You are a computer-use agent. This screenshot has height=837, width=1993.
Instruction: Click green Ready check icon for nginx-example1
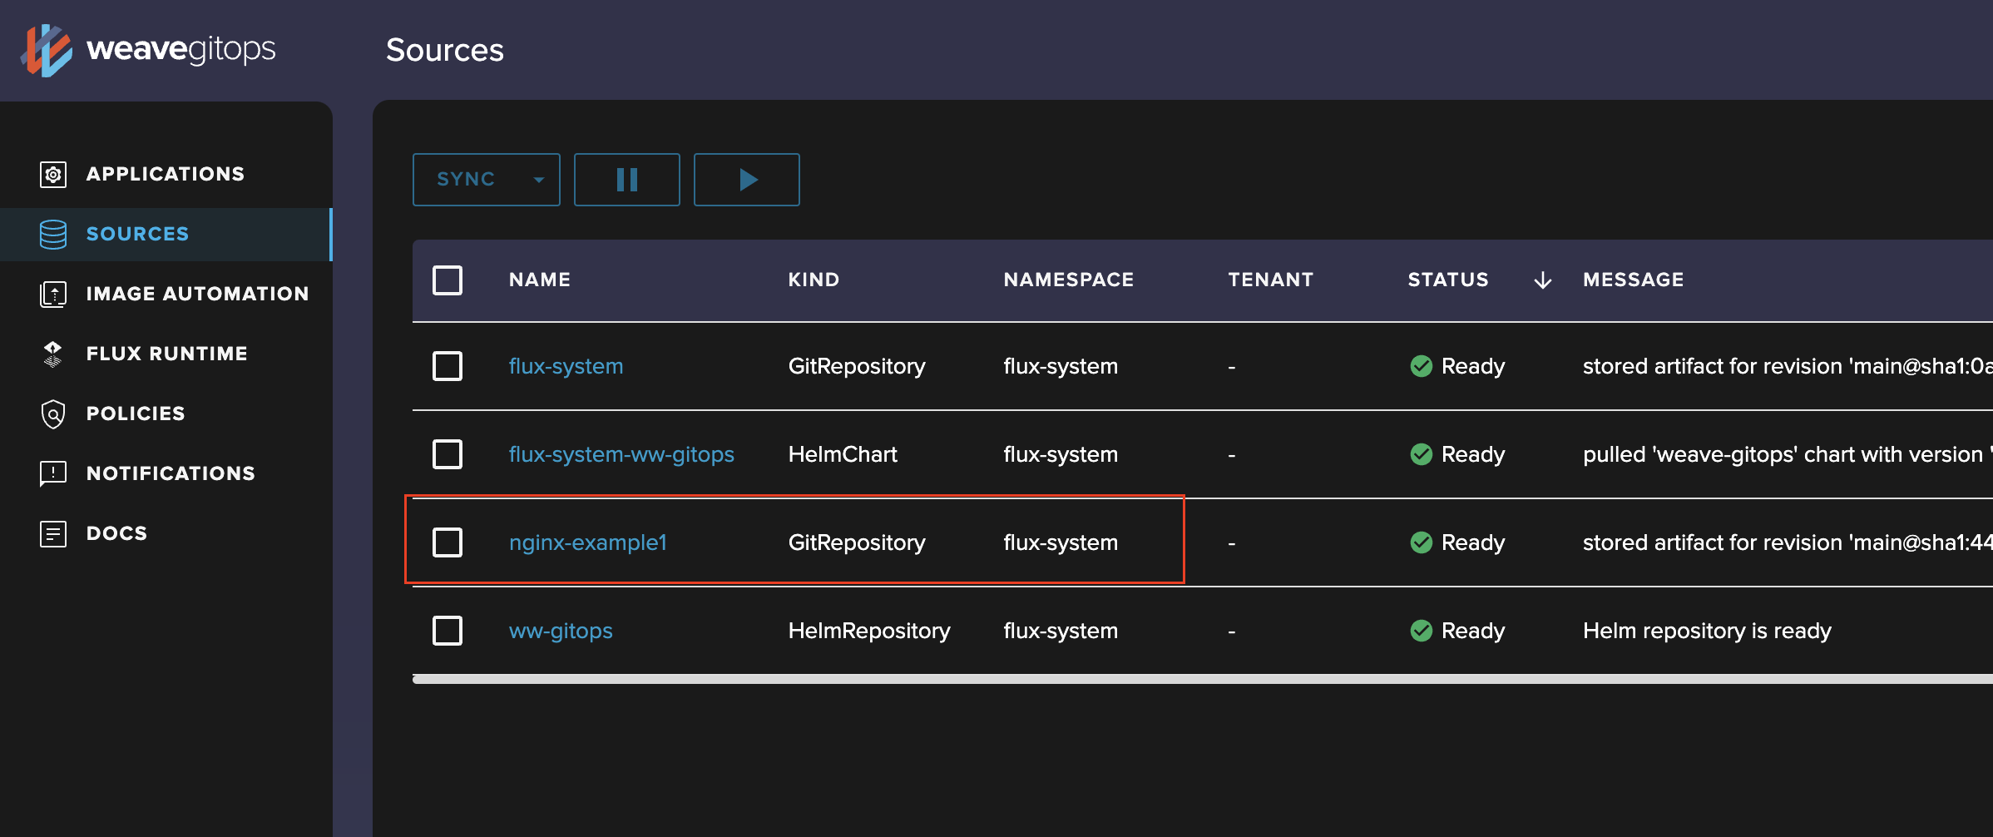tap(1422, 542)
